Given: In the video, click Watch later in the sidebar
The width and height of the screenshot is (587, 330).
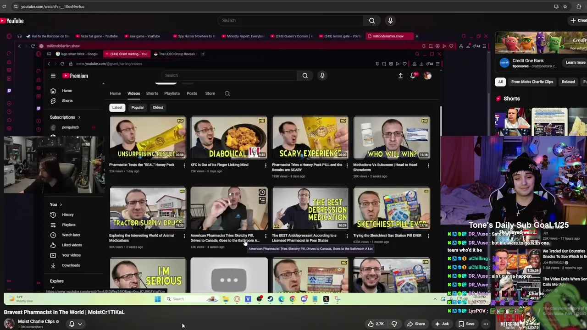Looking at the screenshot, I should [x=71, y=235].
